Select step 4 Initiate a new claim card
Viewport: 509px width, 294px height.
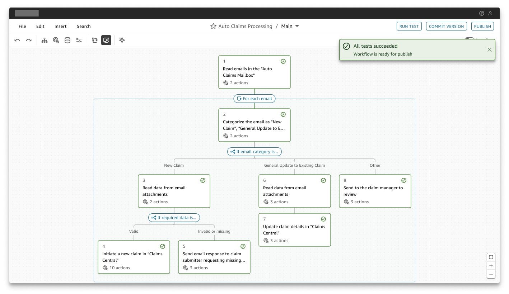pyautogui.click(x=134, y=257)
